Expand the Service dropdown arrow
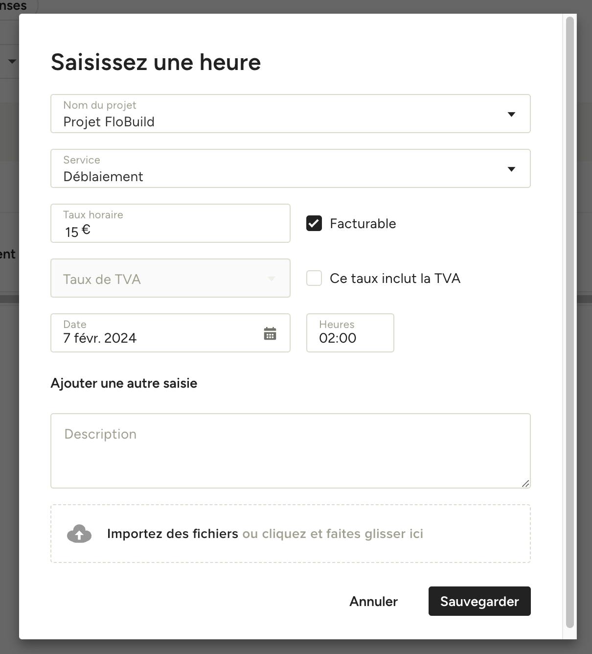The height and width of the screenshot is (654, 592). pos(511,169)
